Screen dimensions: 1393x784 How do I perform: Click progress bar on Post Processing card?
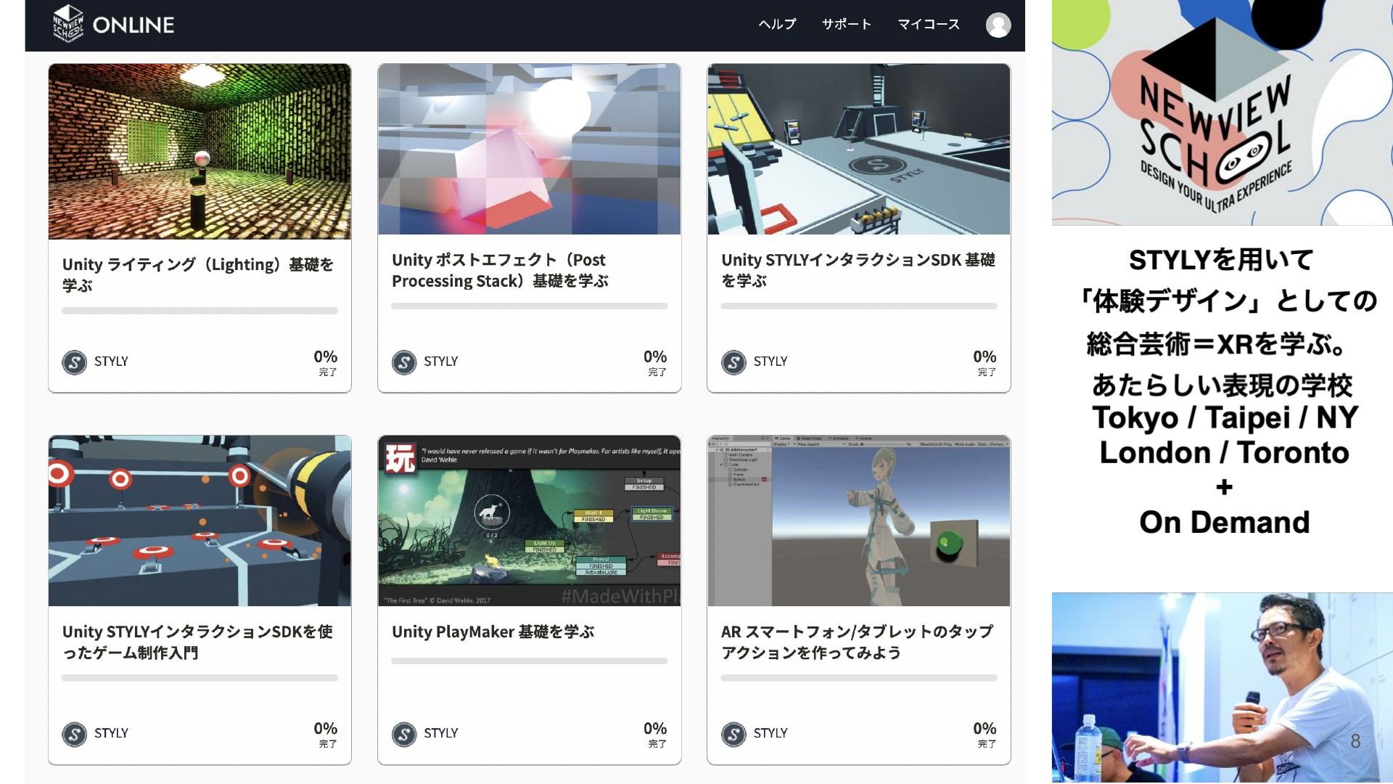point(529,306)
